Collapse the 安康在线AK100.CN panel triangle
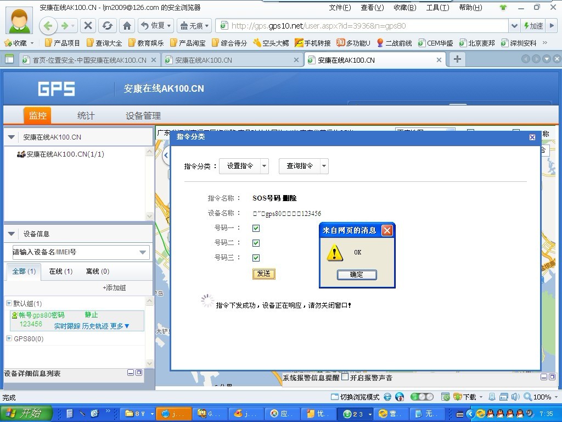 point(11,137)
